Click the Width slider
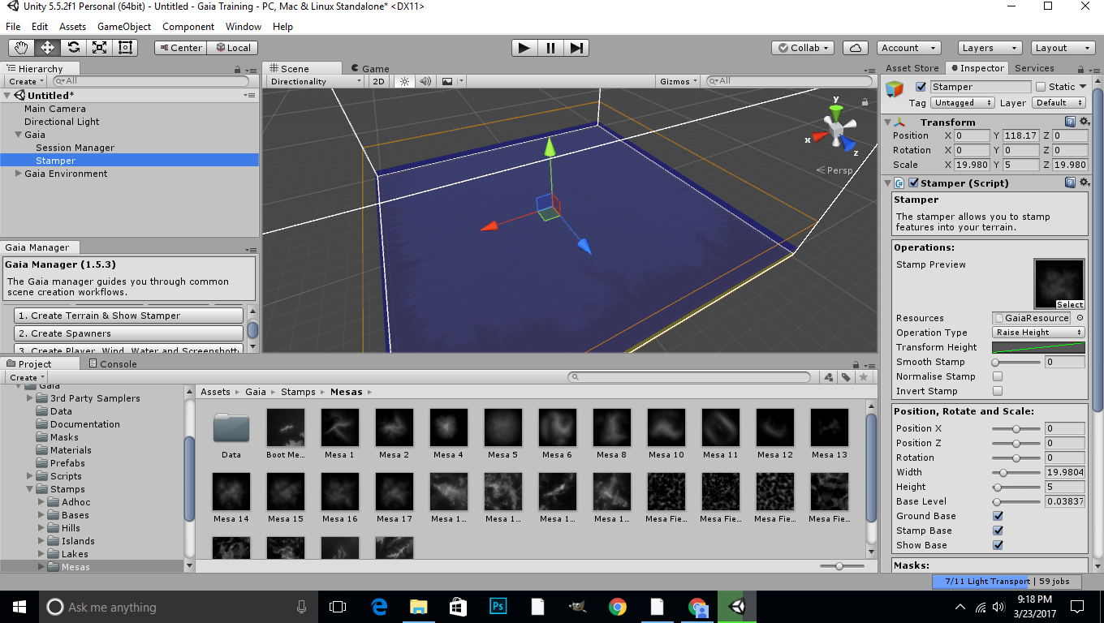1104x623 pixels. (1016, 472)
